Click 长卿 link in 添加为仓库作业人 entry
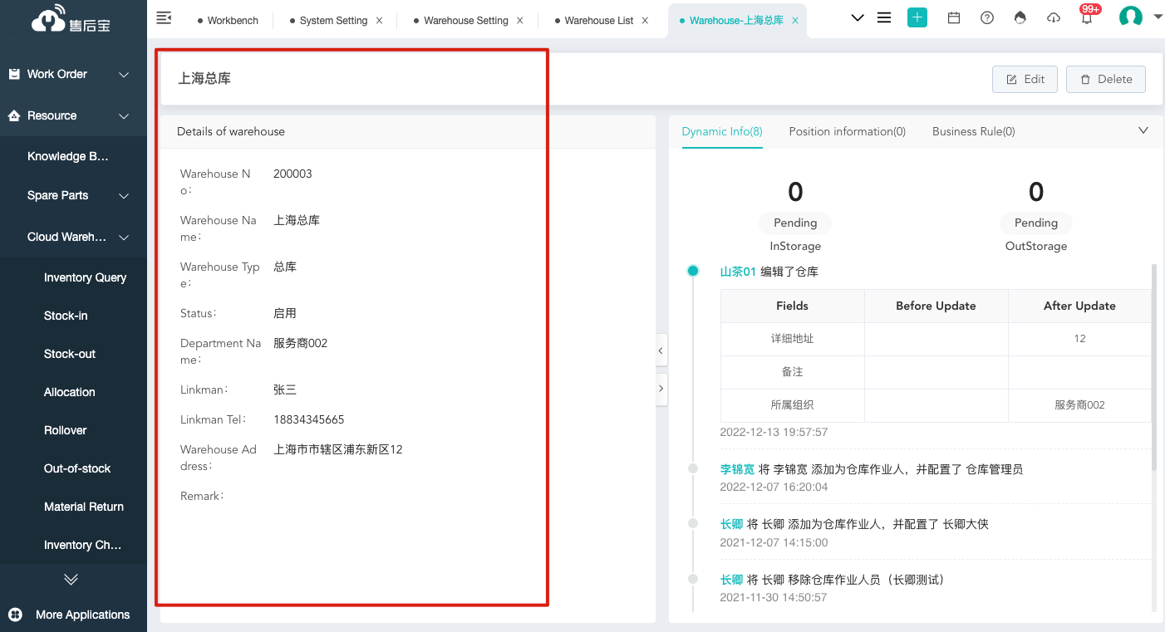This screenshot has width=1165, height=632. [731, 524]
